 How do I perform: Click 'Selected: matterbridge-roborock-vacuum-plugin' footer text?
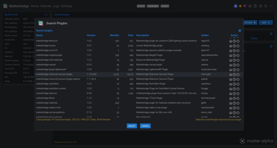click(x=218, y=120)
